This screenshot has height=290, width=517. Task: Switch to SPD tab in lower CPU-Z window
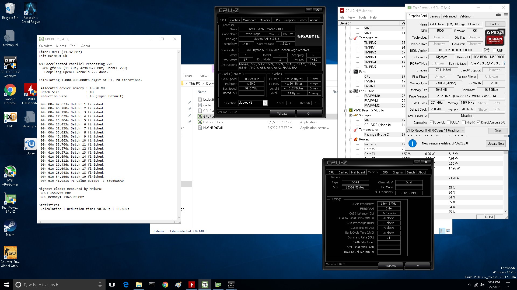click(x=385, y=172)
